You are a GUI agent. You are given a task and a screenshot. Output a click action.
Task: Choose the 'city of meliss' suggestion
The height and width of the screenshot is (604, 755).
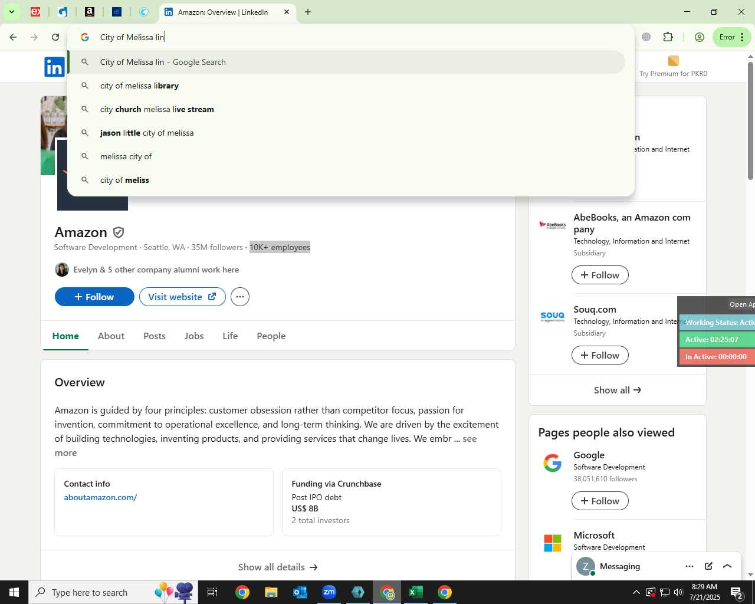point(346,180)
